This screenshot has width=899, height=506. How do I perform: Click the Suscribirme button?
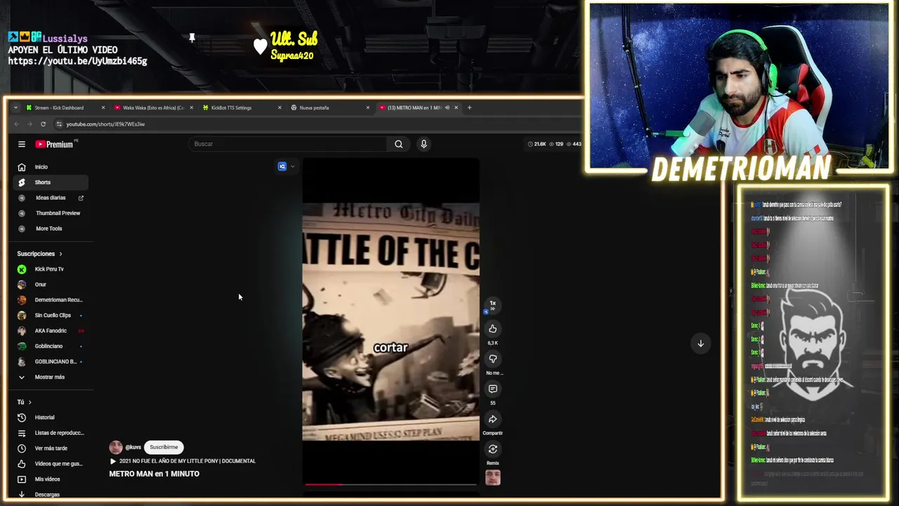(x=164, y=447)
